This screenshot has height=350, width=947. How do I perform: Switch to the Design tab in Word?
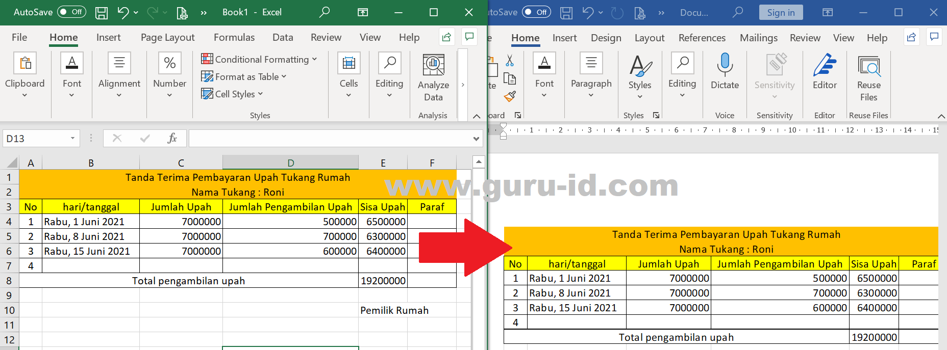[x=606, y=38]
